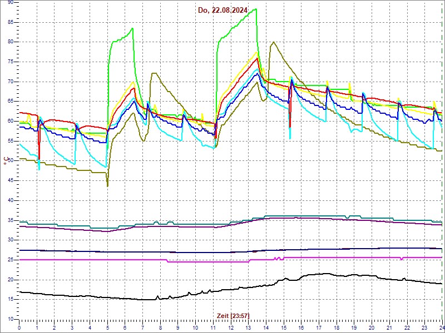The image size is (445, 333).
Task: Click hour '23' on the time axis
Action: coord(424,327)
